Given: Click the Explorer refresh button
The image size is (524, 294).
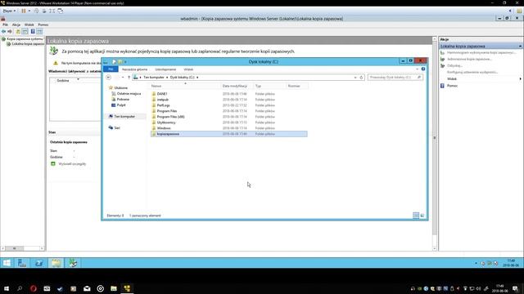Looking at the screenshot, I should point(361,78).
